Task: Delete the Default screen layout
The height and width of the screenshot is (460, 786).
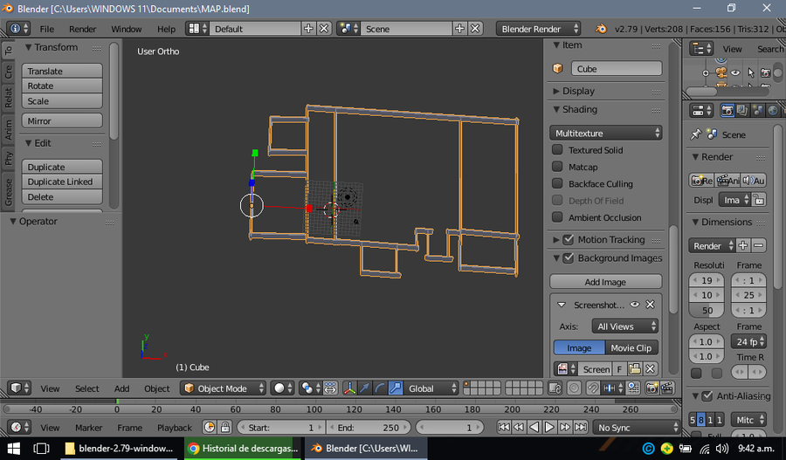Action: pyautogui.click(x=324, y=29)
